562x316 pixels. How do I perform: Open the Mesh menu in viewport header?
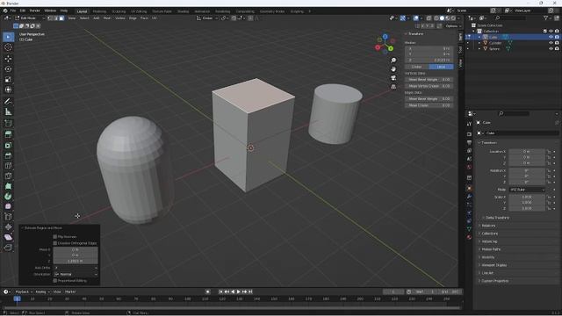point(107,18)
